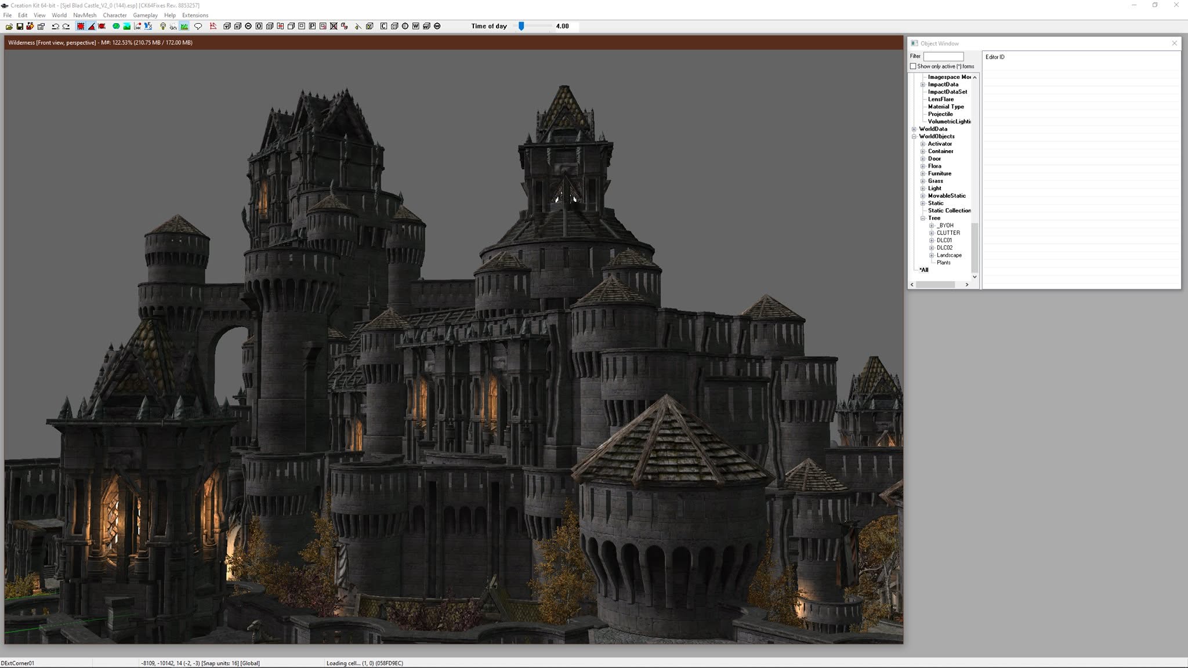Click the cube with letter T icon
Viewport: 1188px width, 668px height.
pos(227,26)
